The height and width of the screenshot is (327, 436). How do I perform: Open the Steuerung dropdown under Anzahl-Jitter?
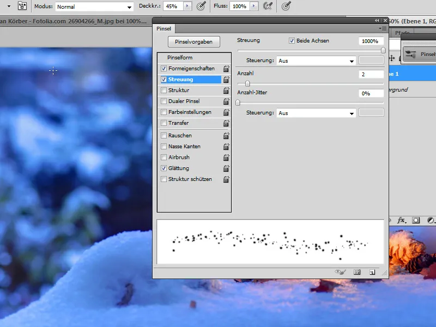tap(316, 113)
